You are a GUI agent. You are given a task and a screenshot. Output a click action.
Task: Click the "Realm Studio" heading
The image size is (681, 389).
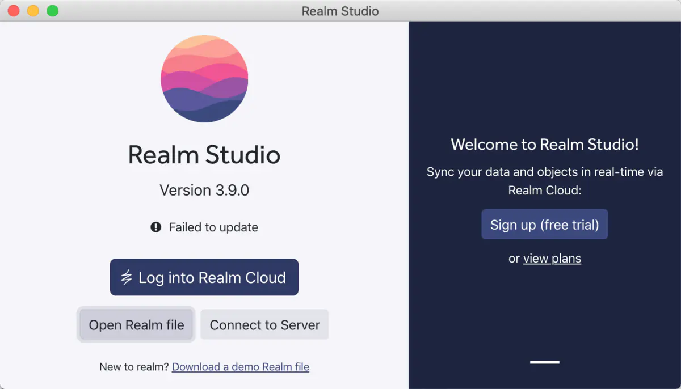204,155
